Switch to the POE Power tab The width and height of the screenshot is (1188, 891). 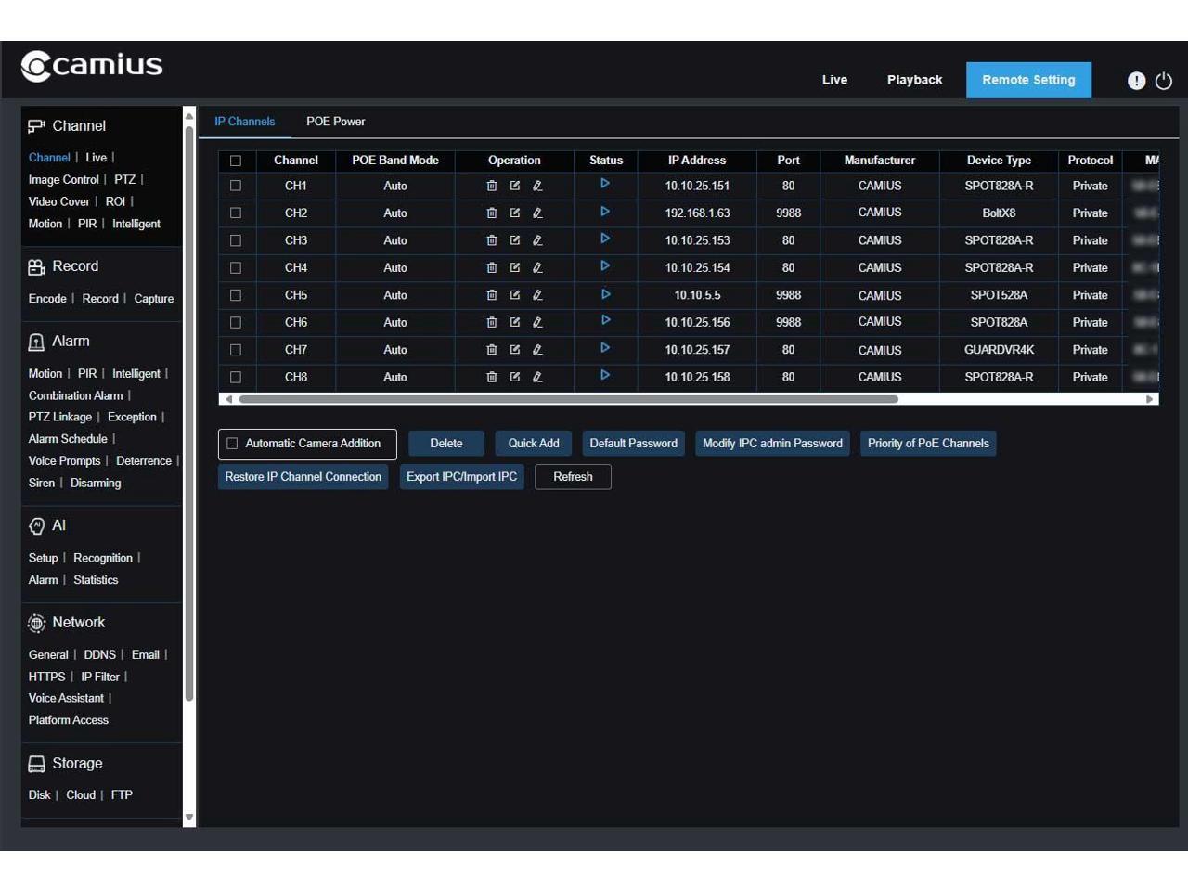[335, 122]
